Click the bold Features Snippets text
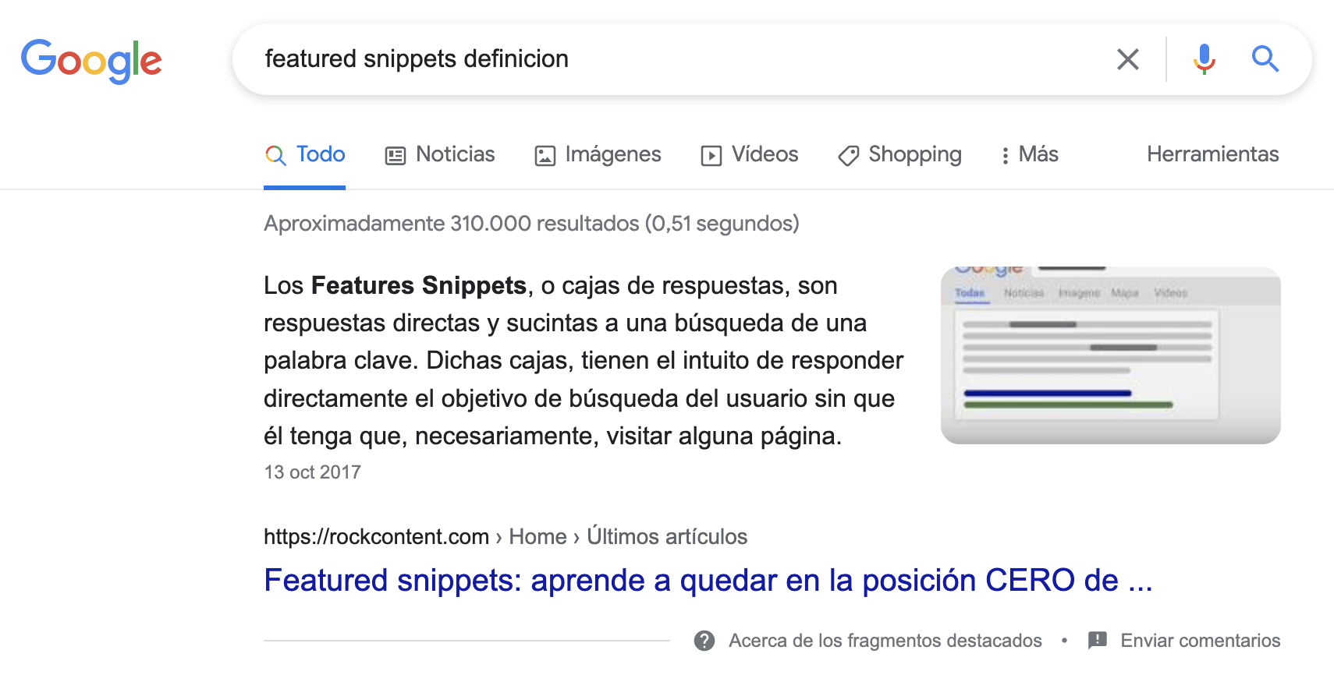The height and width of the screenshot is (689, 1334). 419,285
